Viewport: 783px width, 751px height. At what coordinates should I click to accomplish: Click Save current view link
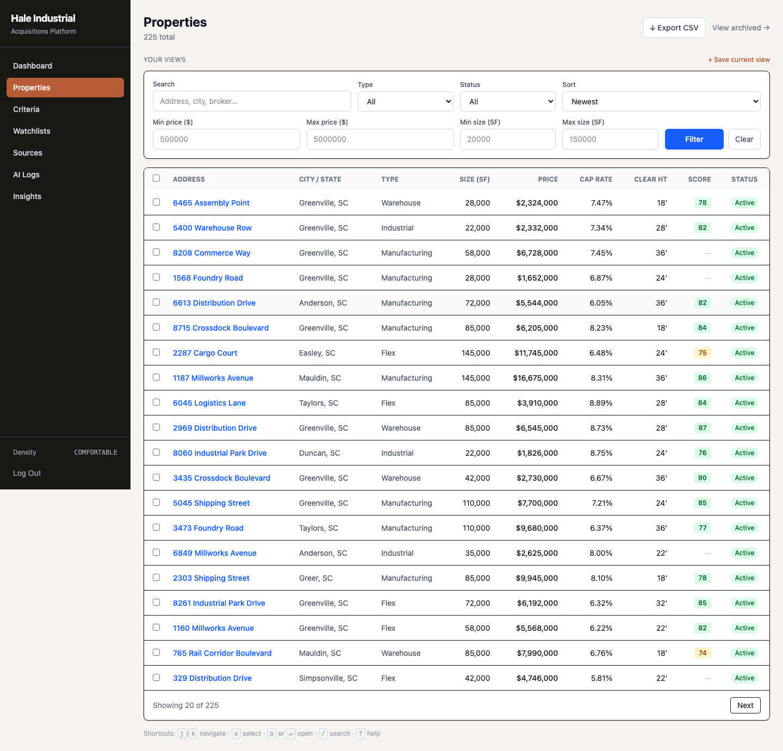tap(738, 60)
